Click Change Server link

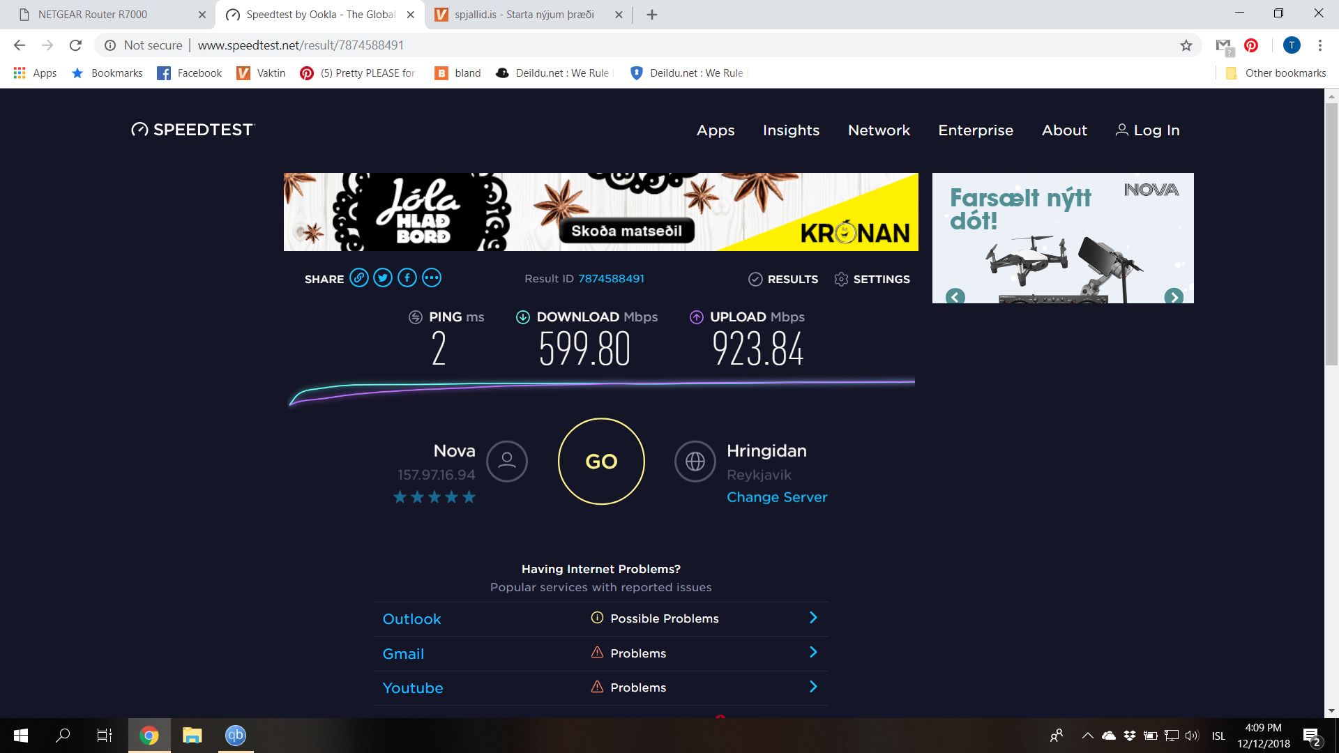[776, 497]
